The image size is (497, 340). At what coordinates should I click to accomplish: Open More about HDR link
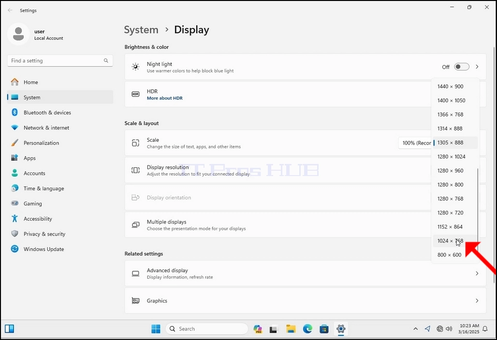tap(164, 98)
